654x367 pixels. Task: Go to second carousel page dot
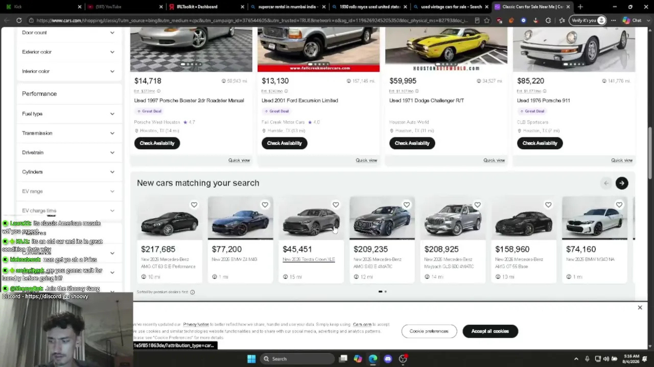click(x=386, y=292)
